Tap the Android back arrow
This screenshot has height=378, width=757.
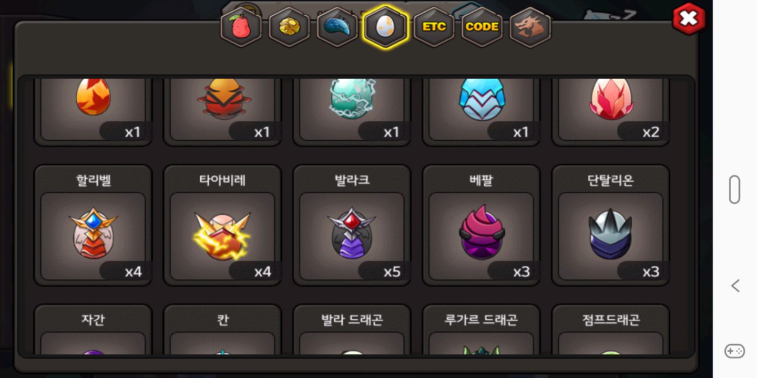pyautogui.click(x=735, y=286)
